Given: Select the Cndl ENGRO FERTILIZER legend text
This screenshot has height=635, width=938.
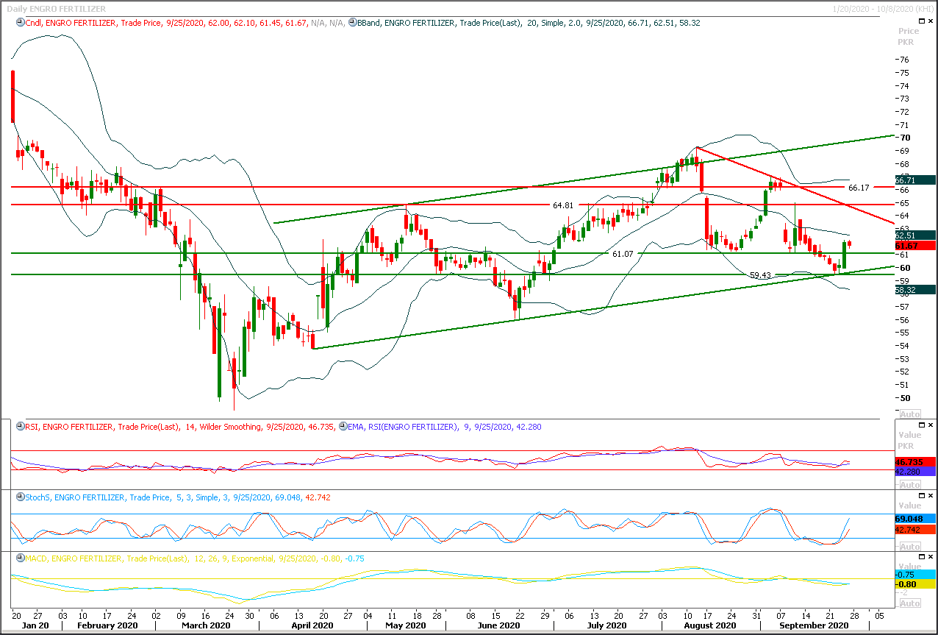Looking at the screenshot, I should pyautogui.click(x=185, y=23).
